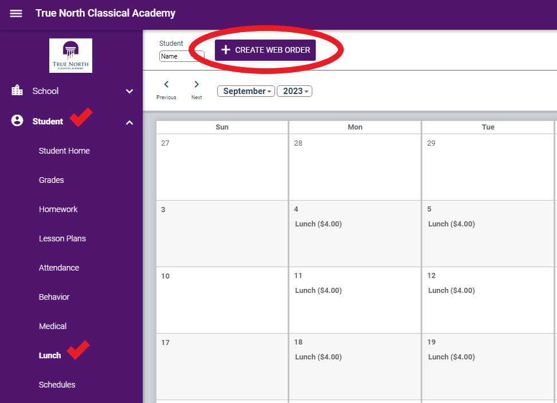Open the Medical page

(53, 326)
